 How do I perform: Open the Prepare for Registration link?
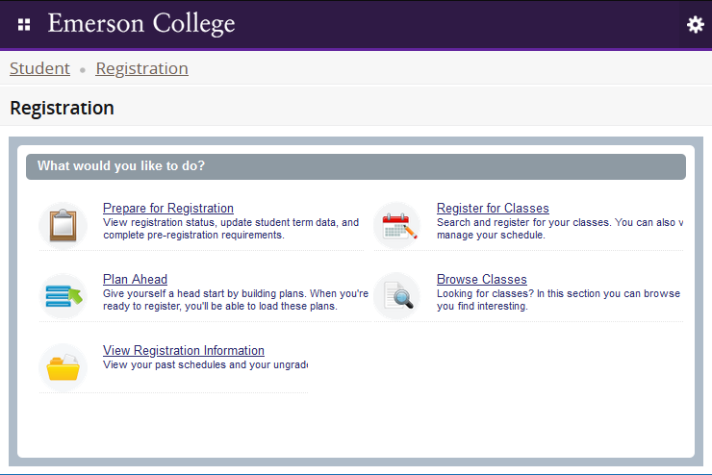pyautogui.click(x=168, y=209)
